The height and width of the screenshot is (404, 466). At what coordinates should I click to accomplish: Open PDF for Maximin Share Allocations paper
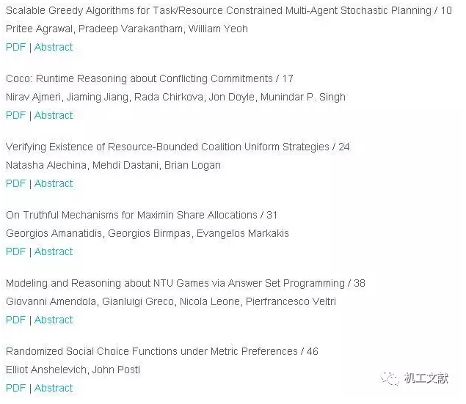pos(15,251)
